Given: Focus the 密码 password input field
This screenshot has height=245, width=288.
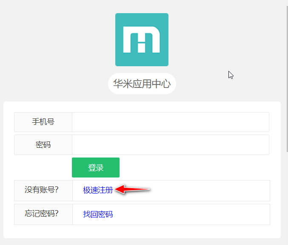Looking at the screenshot, I should [171, 145].
